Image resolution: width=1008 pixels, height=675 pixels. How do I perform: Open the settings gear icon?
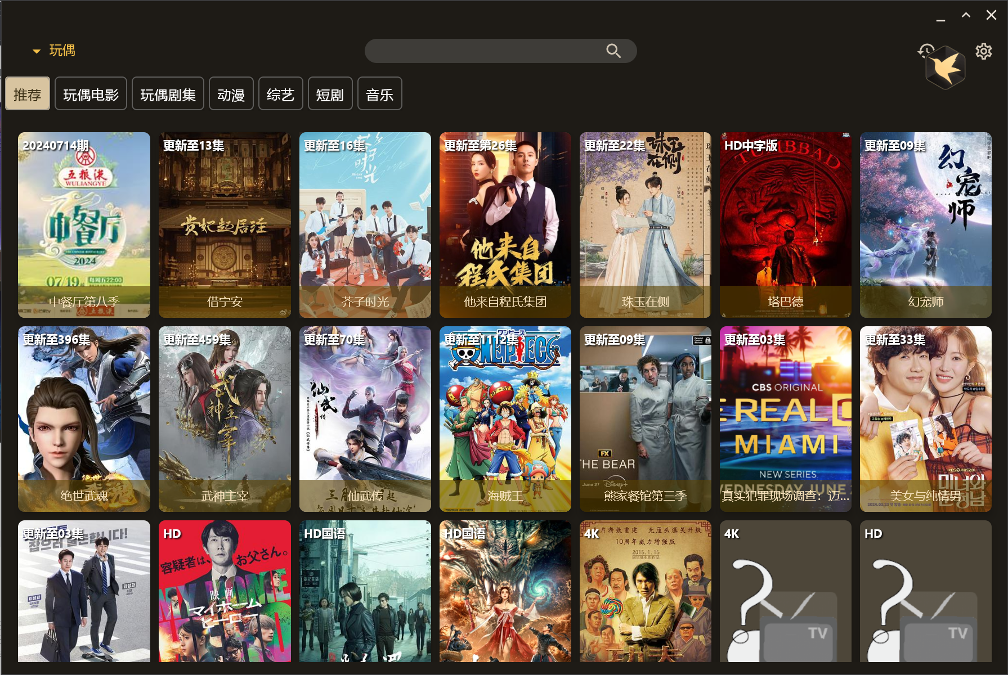(x=983, y=51)
